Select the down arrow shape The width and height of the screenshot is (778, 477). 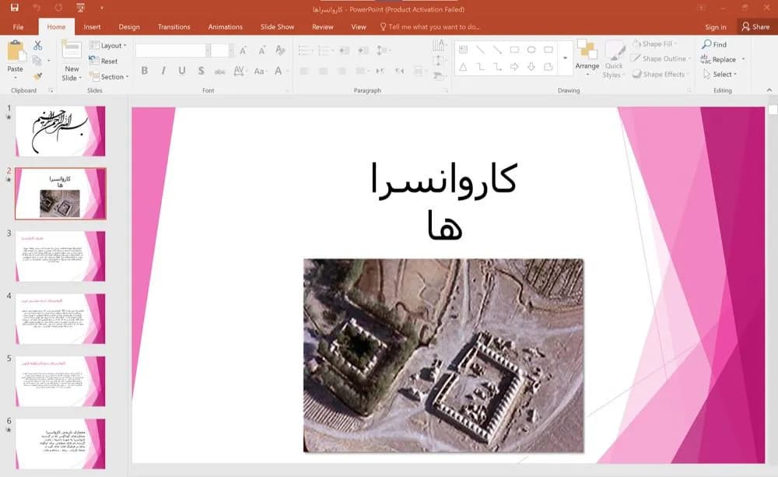point(531,66)
